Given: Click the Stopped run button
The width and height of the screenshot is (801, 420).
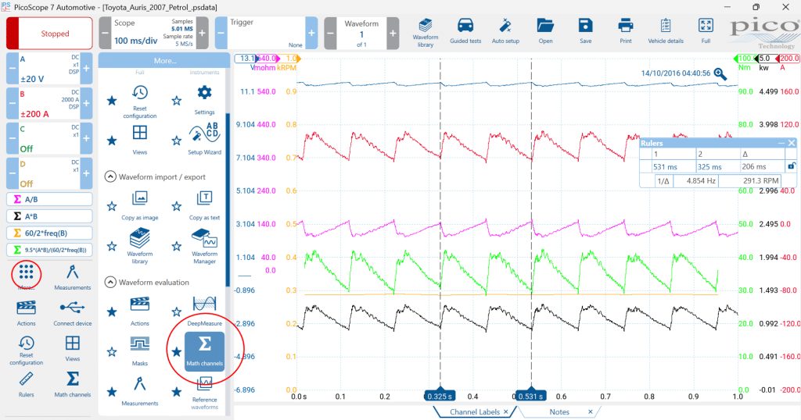Looking at the screenshot, I should [49, 33].
